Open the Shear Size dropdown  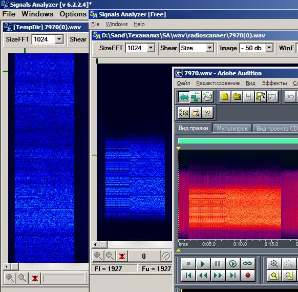pos(209,48)
